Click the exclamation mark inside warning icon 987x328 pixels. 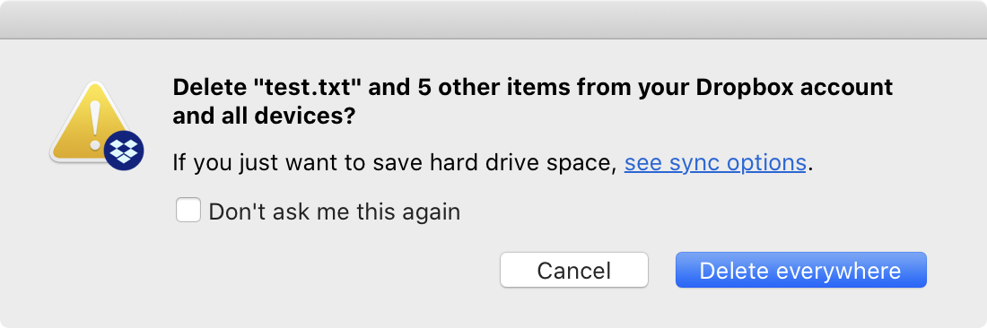(x=95, y=125)
